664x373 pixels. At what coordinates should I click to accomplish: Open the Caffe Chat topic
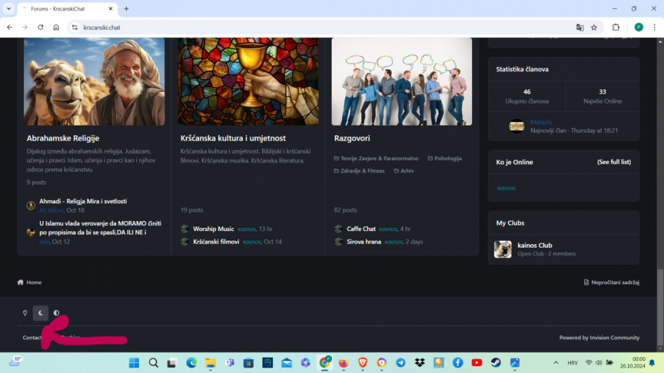click(x=361, y=229)
